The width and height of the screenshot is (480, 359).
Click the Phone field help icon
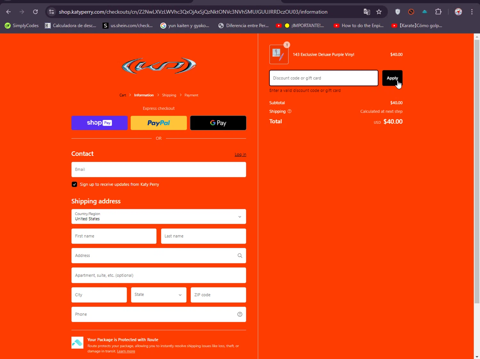pos(240,314)
